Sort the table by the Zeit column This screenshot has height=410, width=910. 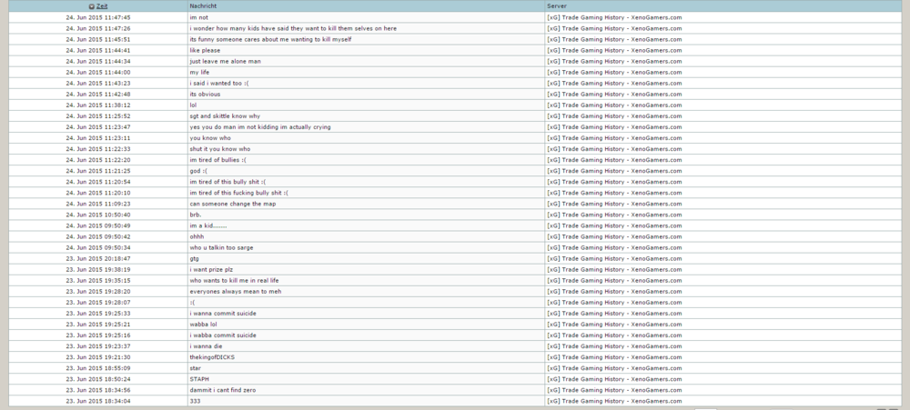[x=102, y=6]
